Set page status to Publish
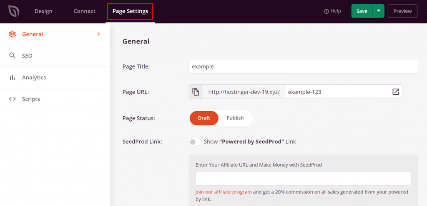Image resolution: width=427 pixels, height=206 pixels. [x=235, y=118]
